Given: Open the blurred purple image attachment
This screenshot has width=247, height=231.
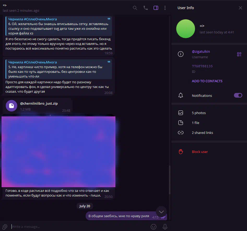Looking at the screenshot, I should pyautogui.click(x=58, y=152).
